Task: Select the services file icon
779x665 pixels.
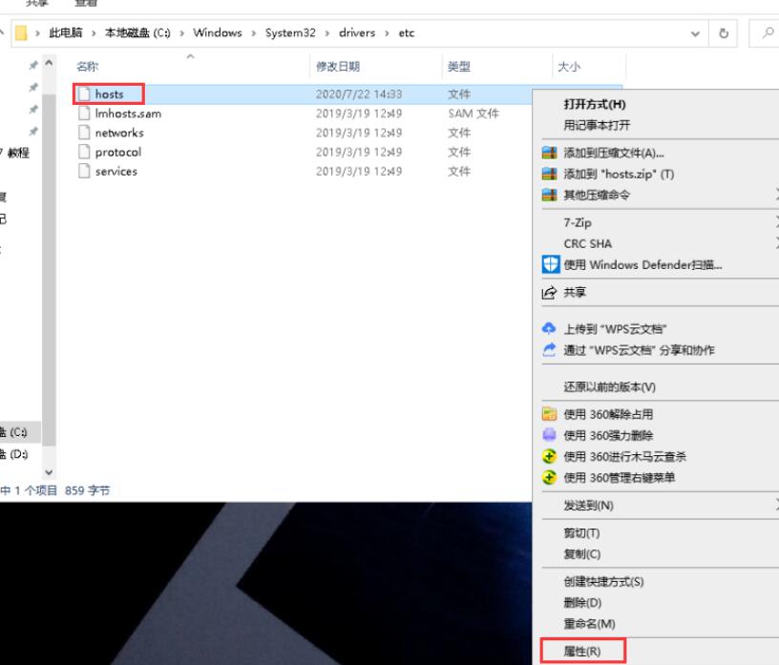Action: click(84, 172)
